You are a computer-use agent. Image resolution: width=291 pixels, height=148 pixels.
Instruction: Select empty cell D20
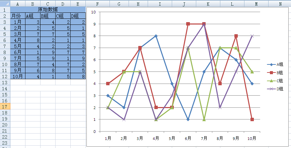pyautogui.click(x=63, y=125)
